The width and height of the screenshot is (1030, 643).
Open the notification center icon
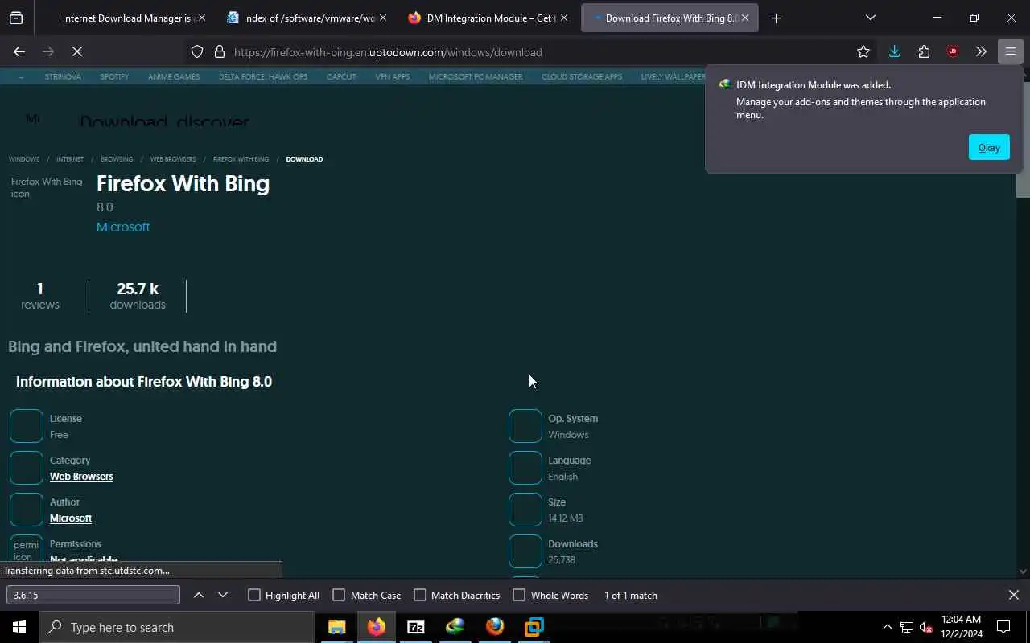click(1003, 627)
